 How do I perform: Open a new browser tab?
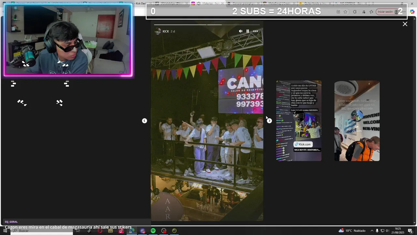coord(373,4)
